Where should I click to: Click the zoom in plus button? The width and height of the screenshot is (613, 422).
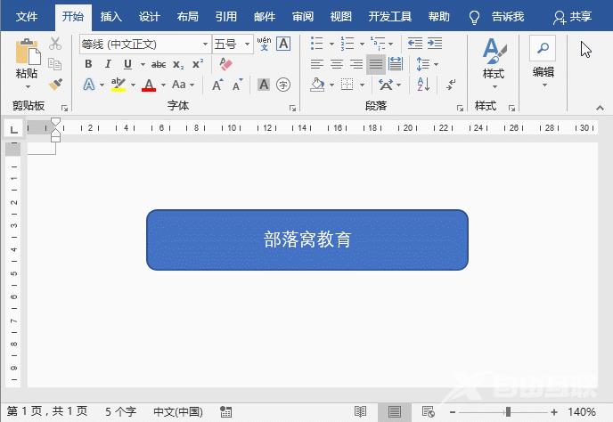(x=553, y=412)
